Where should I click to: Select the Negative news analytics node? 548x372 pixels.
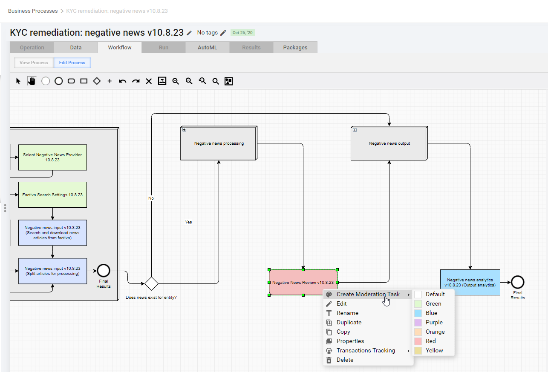pyautogui.click(x=470, y=283)
